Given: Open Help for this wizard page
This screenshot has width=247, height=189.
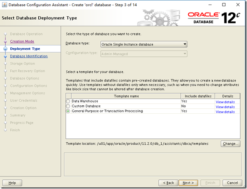Looking at the screenshot, I should point(12,183).
